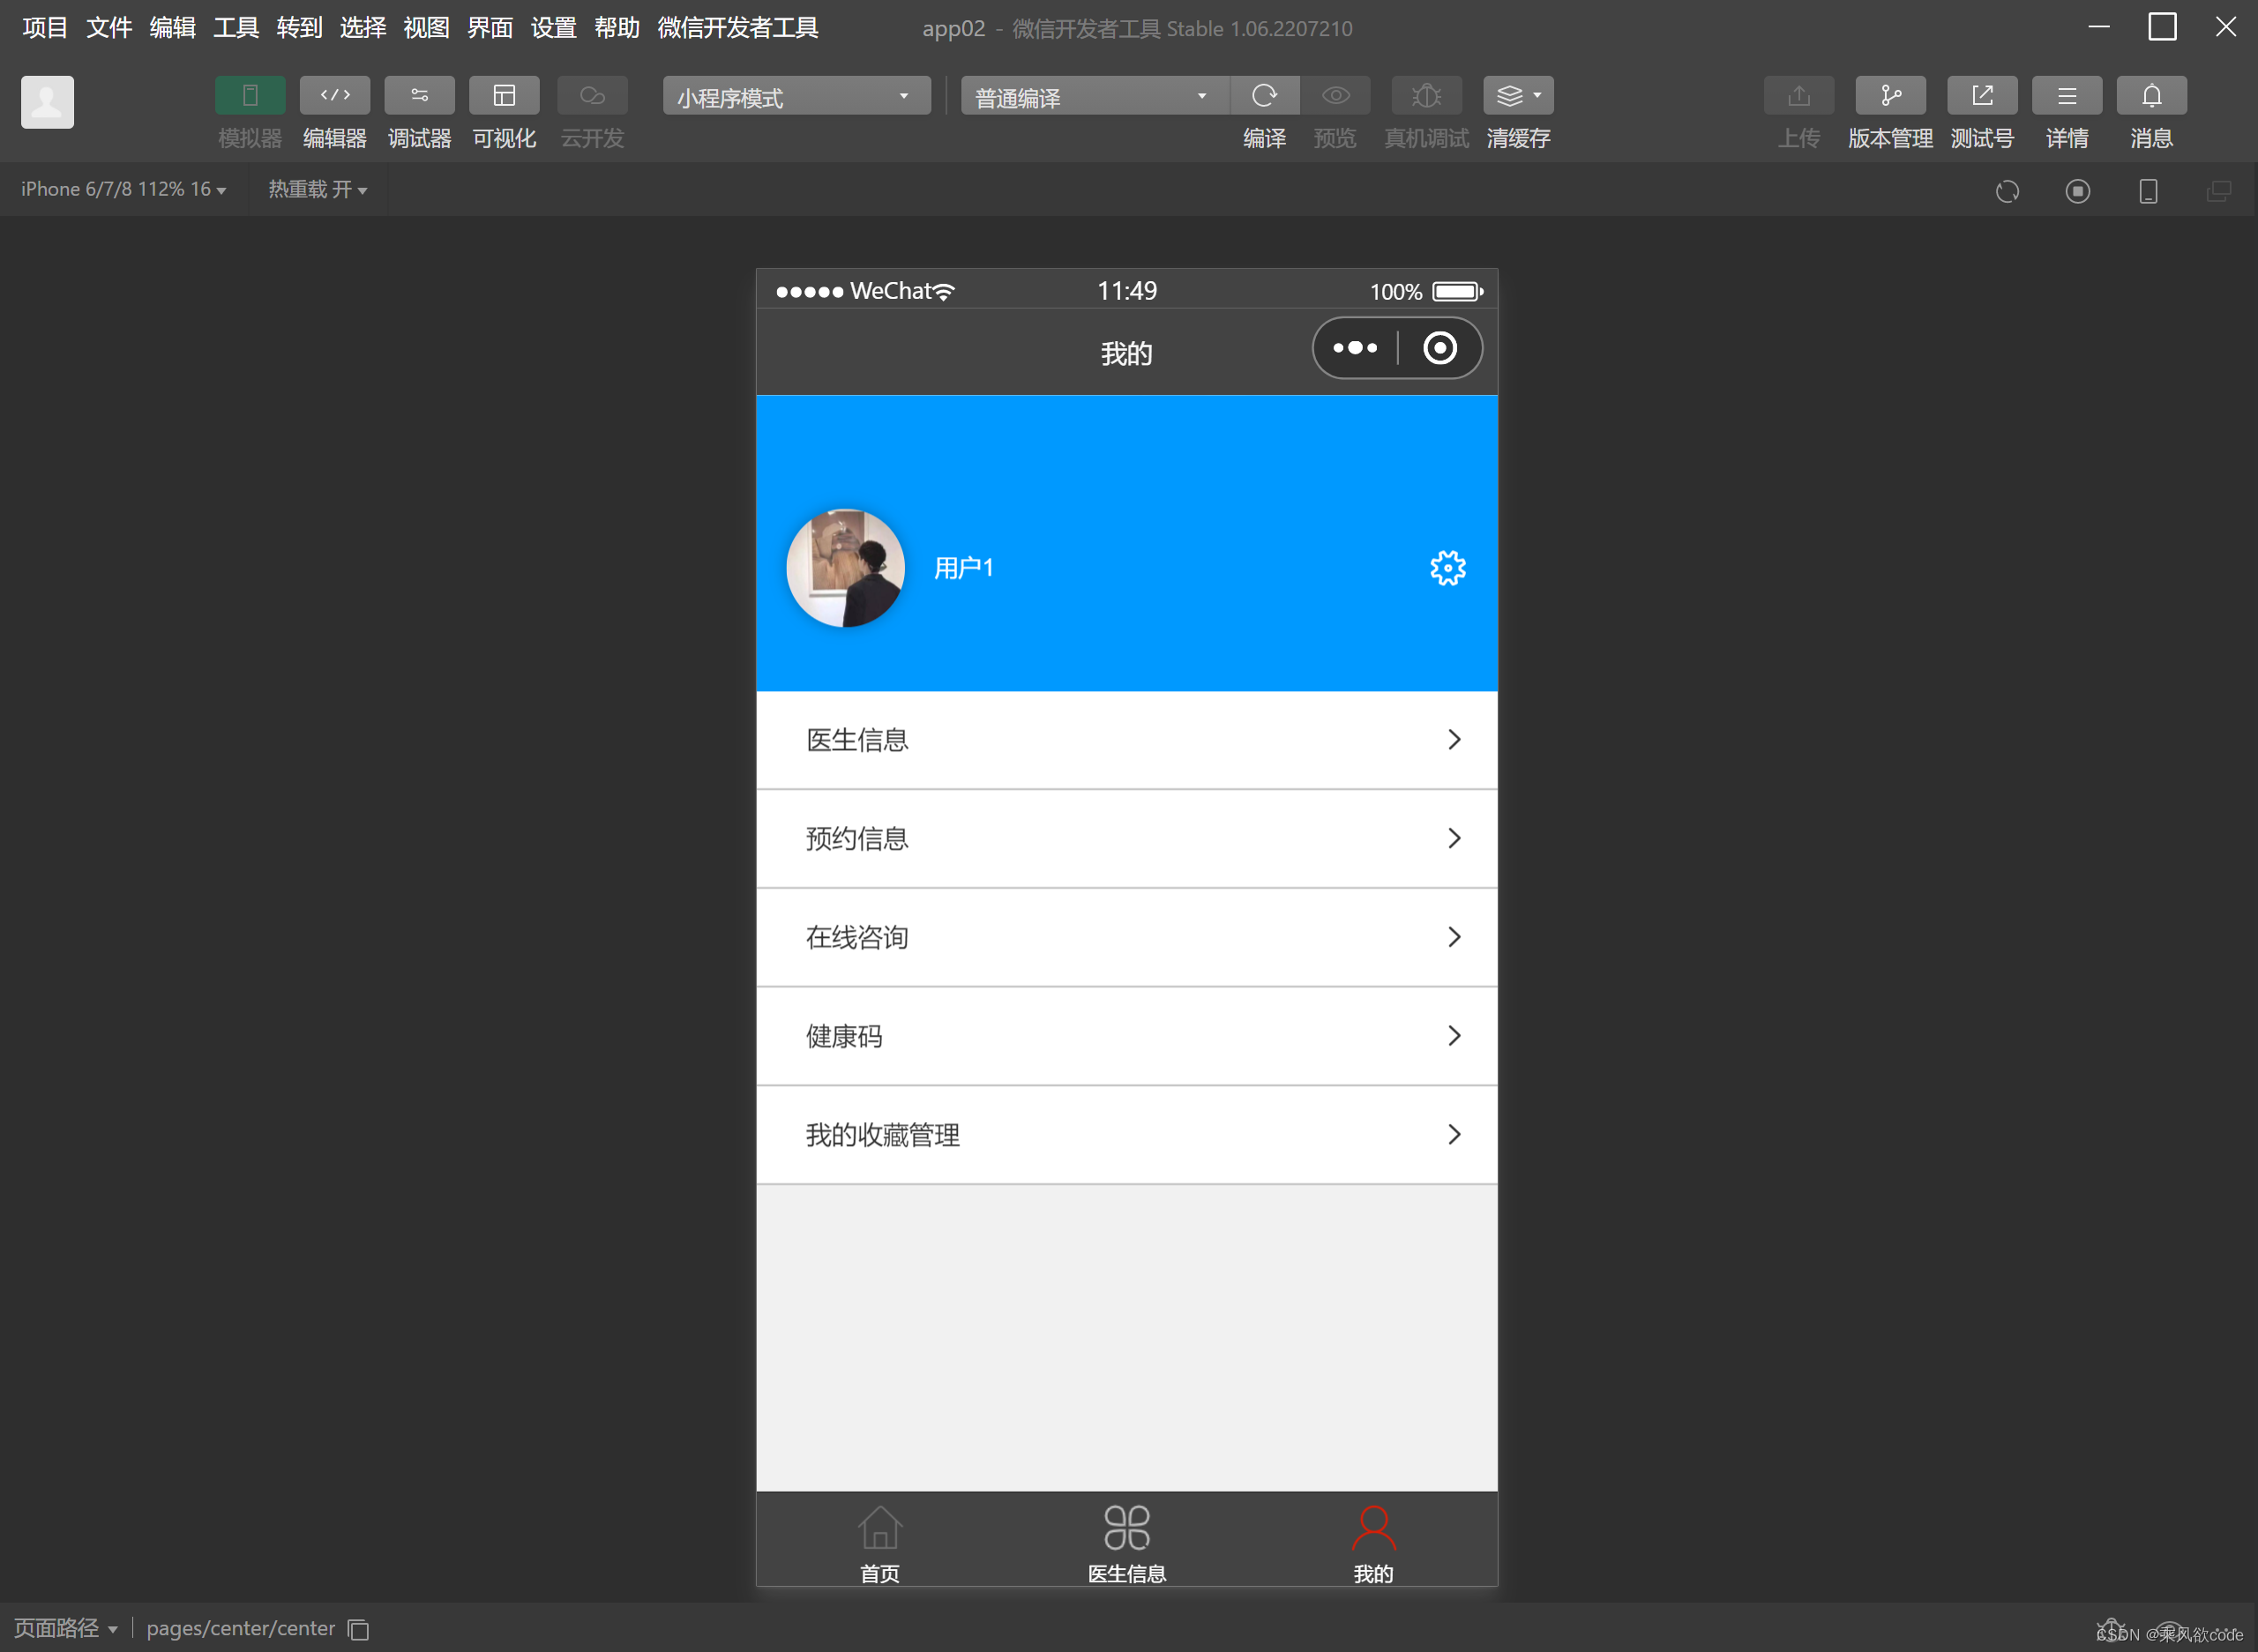Open version management branch icon
Screen dimensions: 2258x1652
(x=1890, y=96)
